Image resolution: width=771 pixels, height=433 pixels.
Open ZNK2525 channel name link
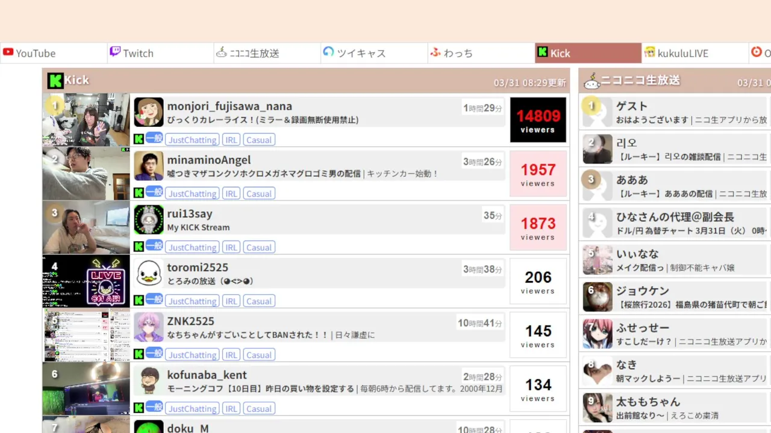click(x=190, y=321)
